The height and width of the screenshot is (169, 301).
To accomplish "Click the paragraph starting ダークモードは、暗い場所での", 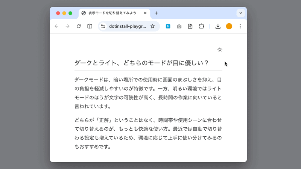I will [148, 93].
